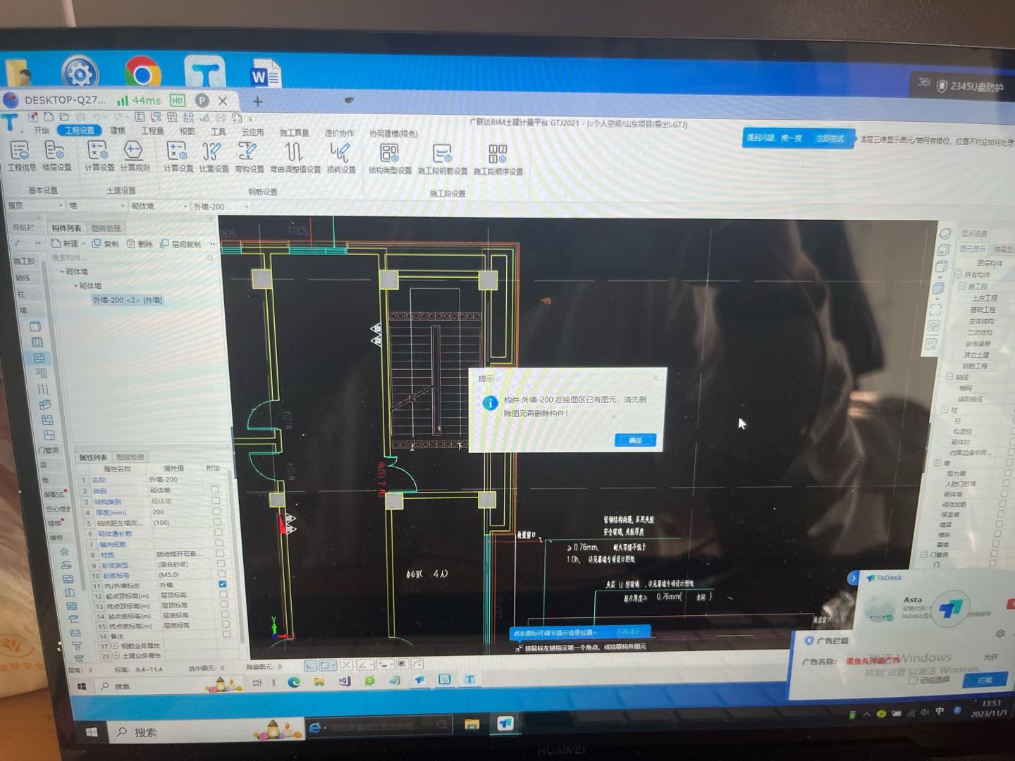Collapse the 所有构件 node in display settings
Screen dimensions: 1015x761
click(x=958, y=274)
